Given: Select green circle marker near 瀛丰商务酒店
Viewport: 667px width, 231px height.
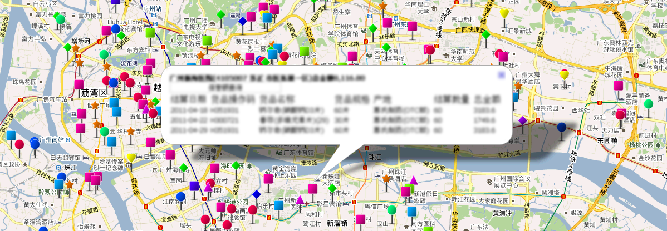Looking at the screenshot, I should click(x=648, y=104).
